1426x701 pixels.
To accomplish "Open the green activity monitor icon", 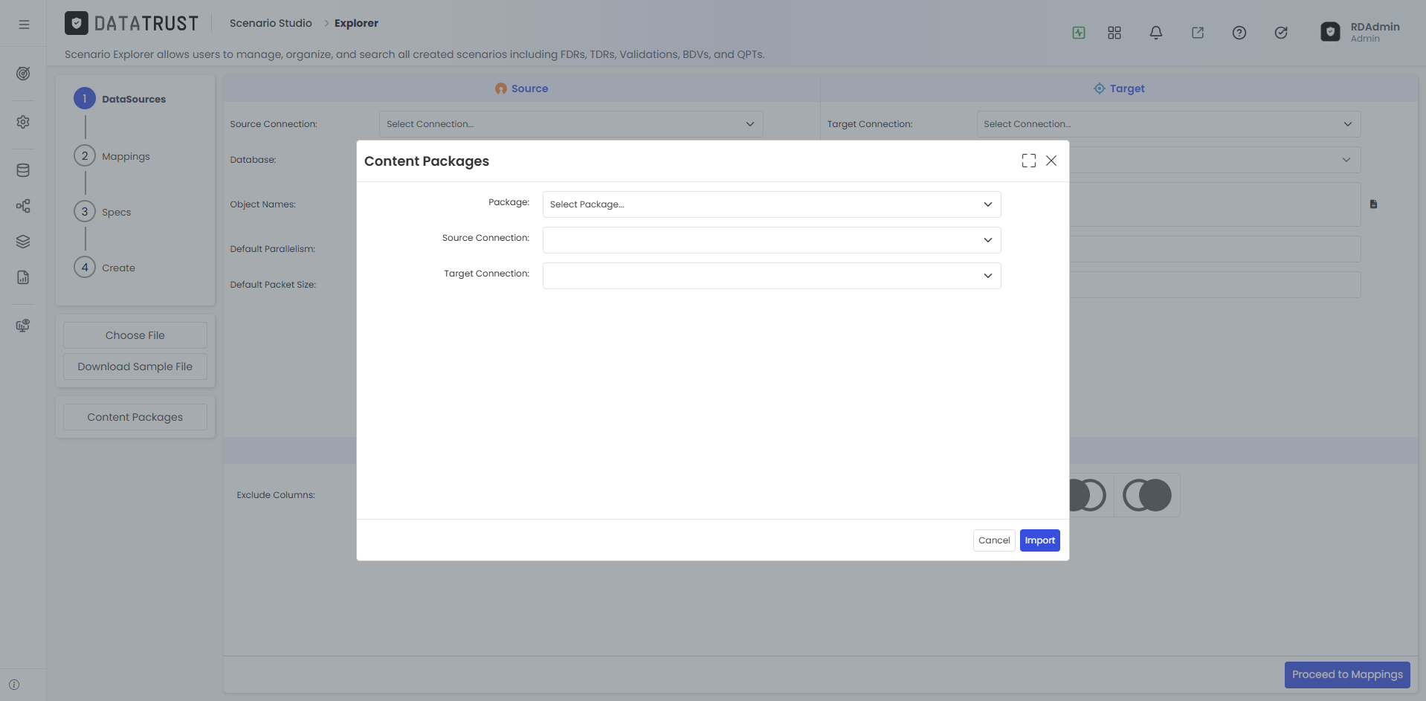I will tap(1079, 33).
